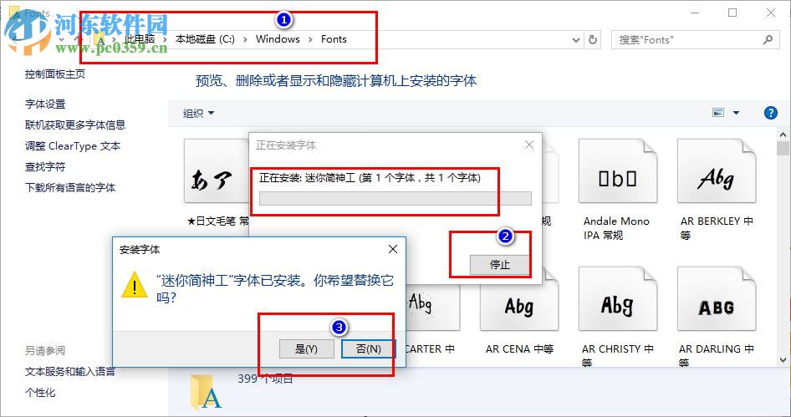Open the 组织 dropdown menu
791x417 pixels.
[198, 114]
